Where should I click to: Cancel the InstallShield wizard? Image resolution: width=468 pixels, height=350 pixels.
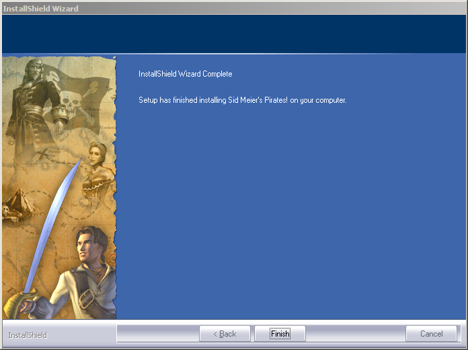(431, 334)
